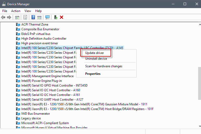The width and height of the screenshot is (201, 134).
Task: Click the Properties sheet toolbar icon
Action: [x=25, y=17]
